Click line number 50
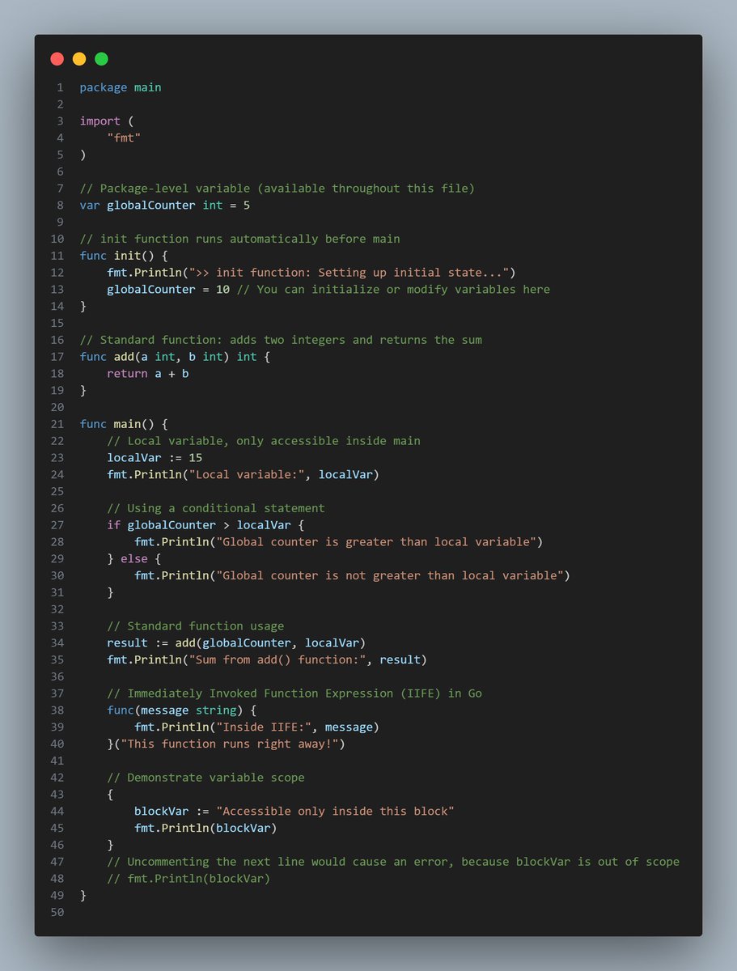737x971 pixels. click(57, 913)
